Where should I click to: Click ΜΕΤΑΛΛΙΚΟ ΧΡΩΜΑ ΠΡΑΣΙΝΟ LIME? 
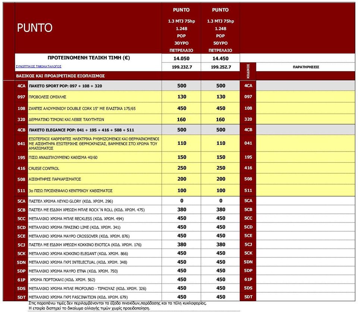coord(75,227)
